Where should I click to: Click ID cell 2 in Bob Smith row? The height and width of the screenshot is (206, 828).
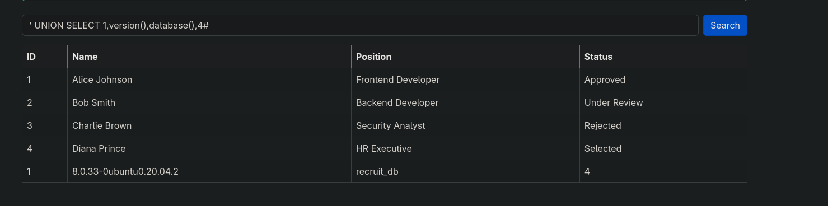pyautogui.click(x=45, y=102)
